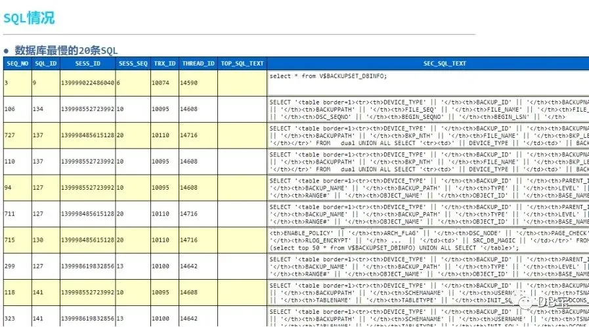Click the SQL text box in SEQ_NO 299 row
The height and width of the screenshot is (327, 589).
pos(428,266)
